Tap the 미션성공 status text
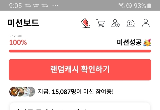The width and height of the screenshot is (160, 110). point(129,42)
